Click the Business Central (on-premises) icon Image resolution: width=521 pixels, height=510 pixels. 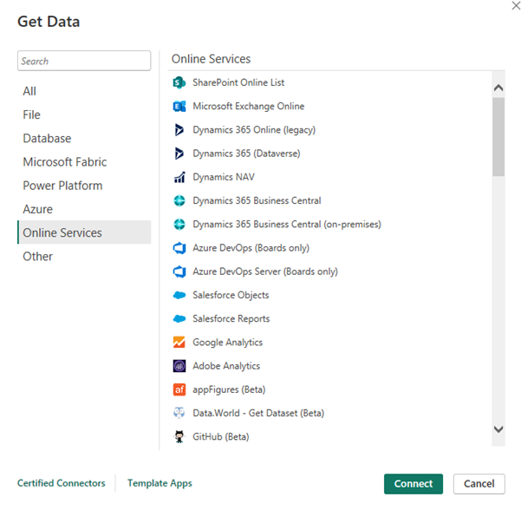coord(179,224)
